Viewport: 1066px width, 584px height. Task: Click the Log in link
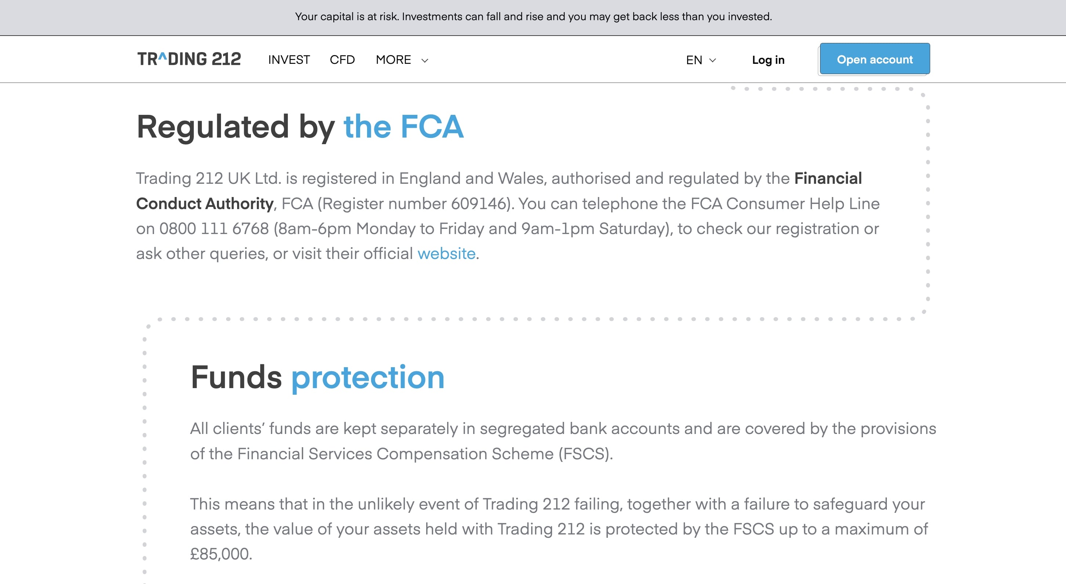click(x=768, y=60)
